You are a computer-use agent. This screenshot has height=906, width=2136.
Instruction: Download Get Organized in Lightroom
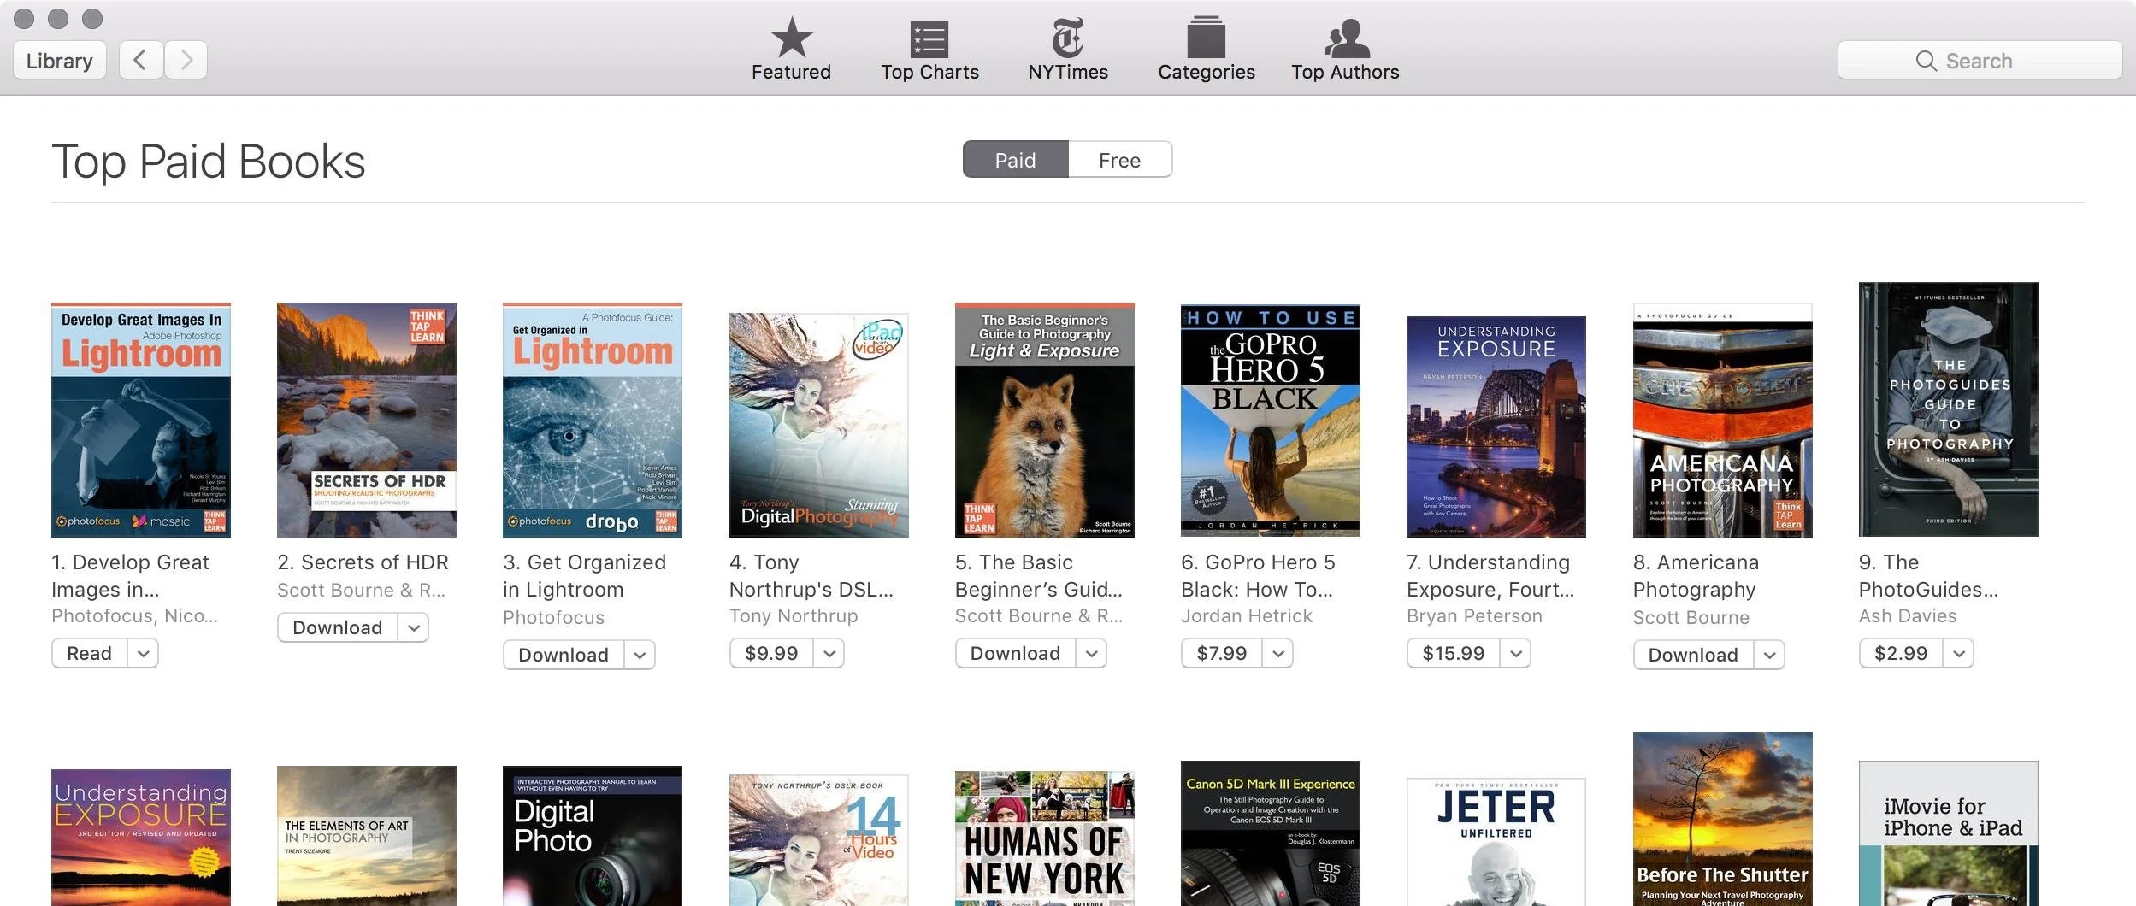pyautogui.click(x=563, y=656)
